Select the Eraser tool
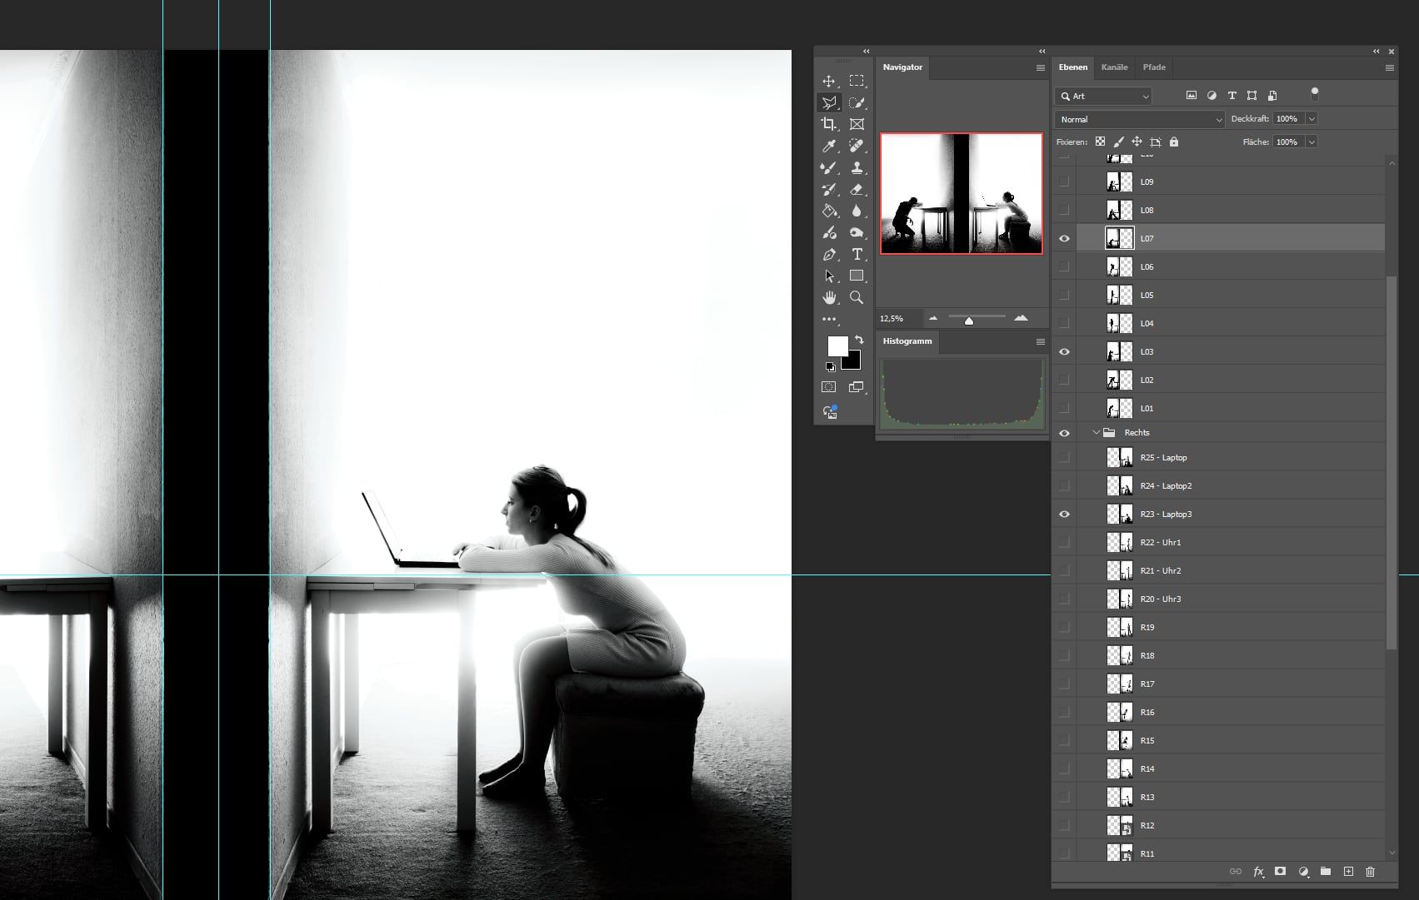Screen dimensions: 1419x900 (x=857, y=189)
